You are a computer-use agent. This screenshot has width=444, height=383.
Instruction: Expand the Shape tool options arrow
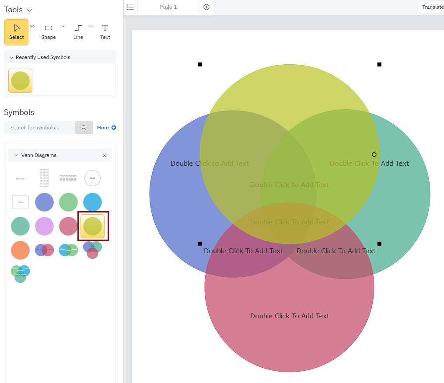64,26
